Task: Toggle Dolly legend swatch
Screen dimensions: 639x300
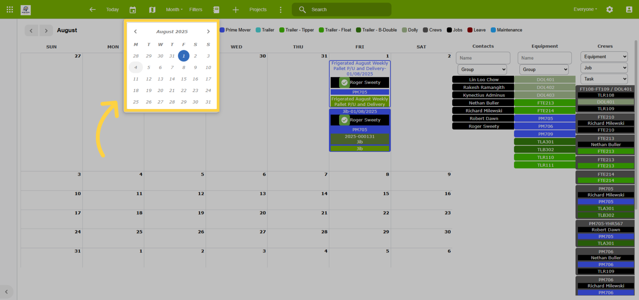Action: 404,30
